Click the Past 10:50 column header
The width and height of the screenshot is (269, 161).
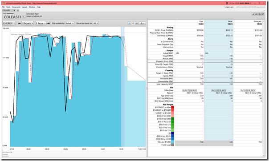(x=190, y=23)
